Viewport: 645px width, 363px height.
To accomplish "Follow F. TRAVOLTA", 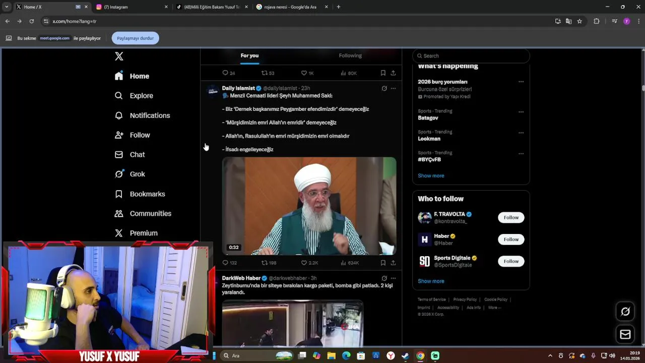I will pos(511,217).
